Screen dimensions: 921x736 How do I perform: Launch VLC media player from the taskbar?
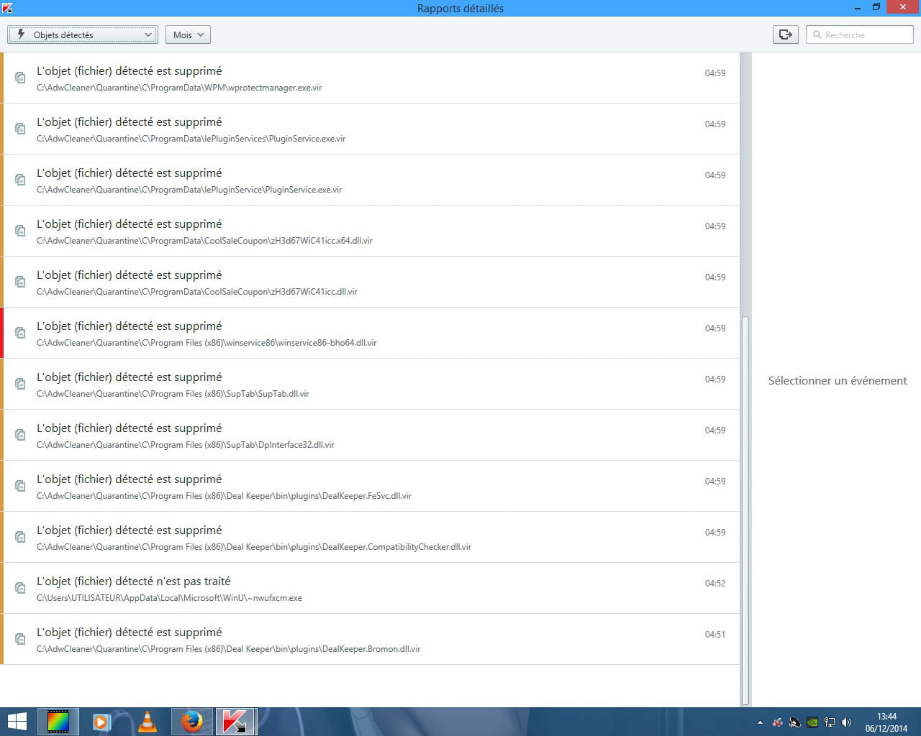point(147,722)
